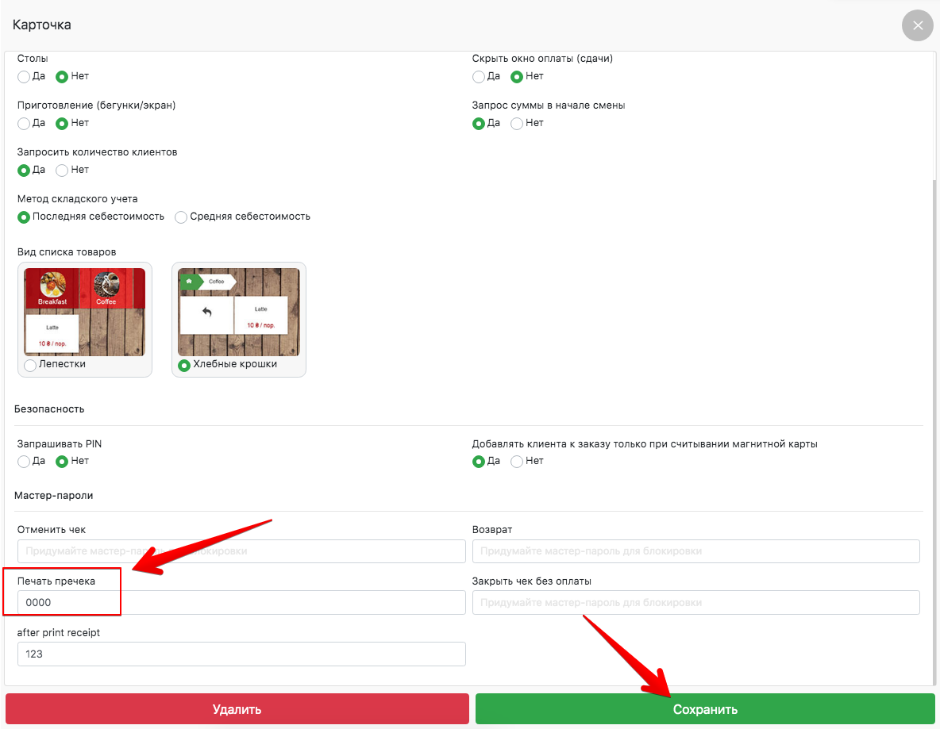This screenshot has width=940, height=729.
Task: Choose Нет for Запрос суммы в начале смены
Action: [517, 124]
